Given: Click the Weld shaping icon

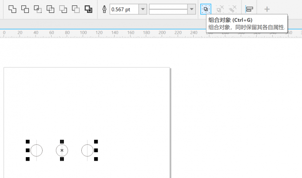Looking at the screenshot, I should [x=12, y=9].
